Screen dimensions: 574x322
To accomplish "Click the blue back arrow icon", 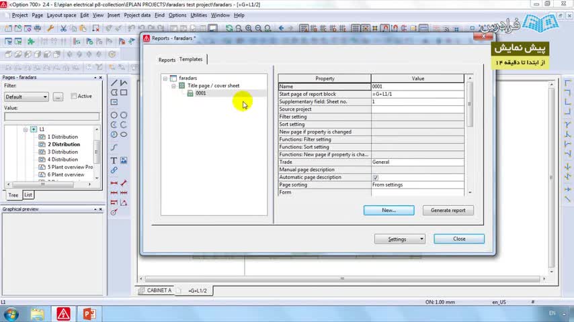I will (x=281, y=28).
